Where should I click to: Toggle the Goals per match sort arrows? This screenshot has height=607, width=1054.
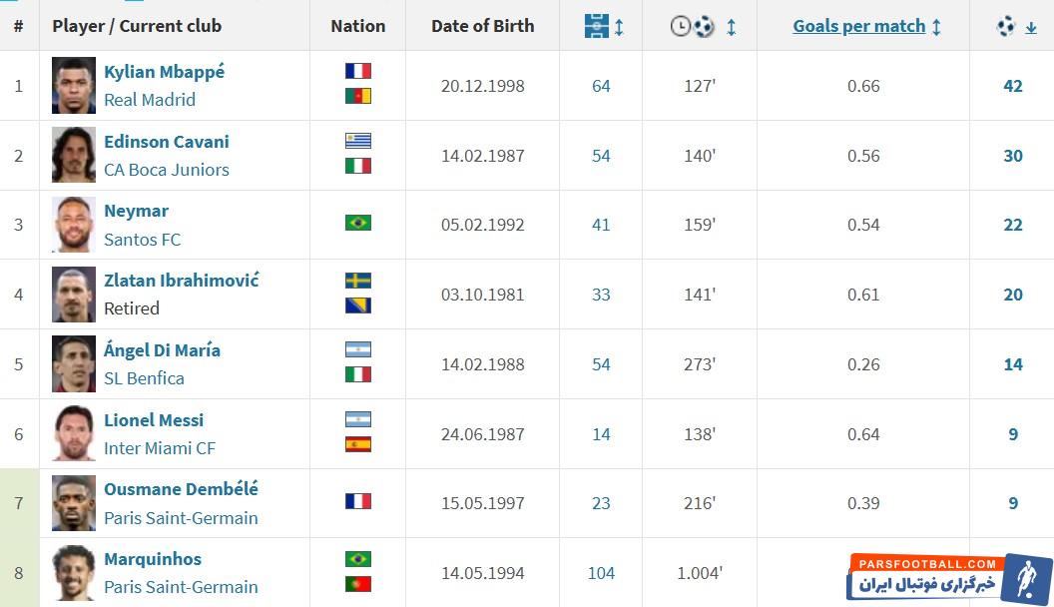(936, 27)
